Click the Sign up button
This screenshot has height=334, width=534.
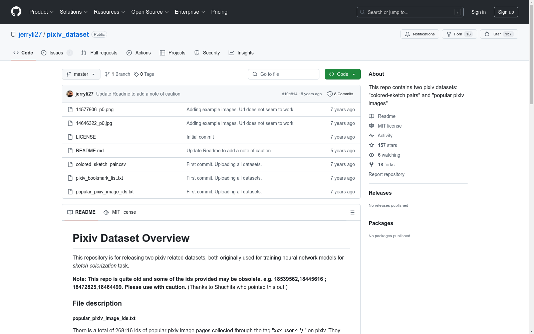(506, 12)
